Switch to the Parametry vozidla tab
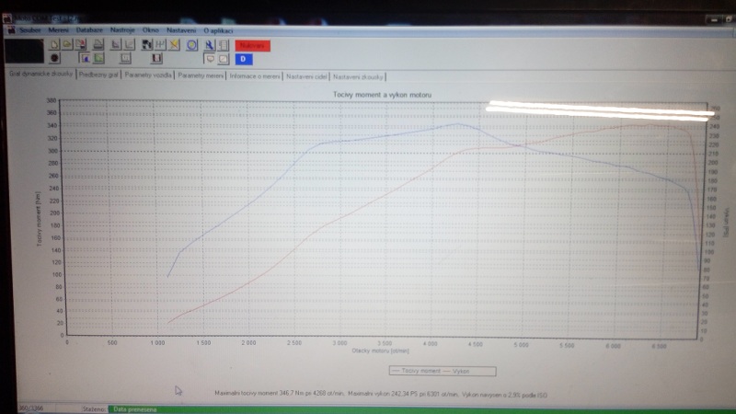The height and width of the screenshot is (414, 736). point(148,75)
